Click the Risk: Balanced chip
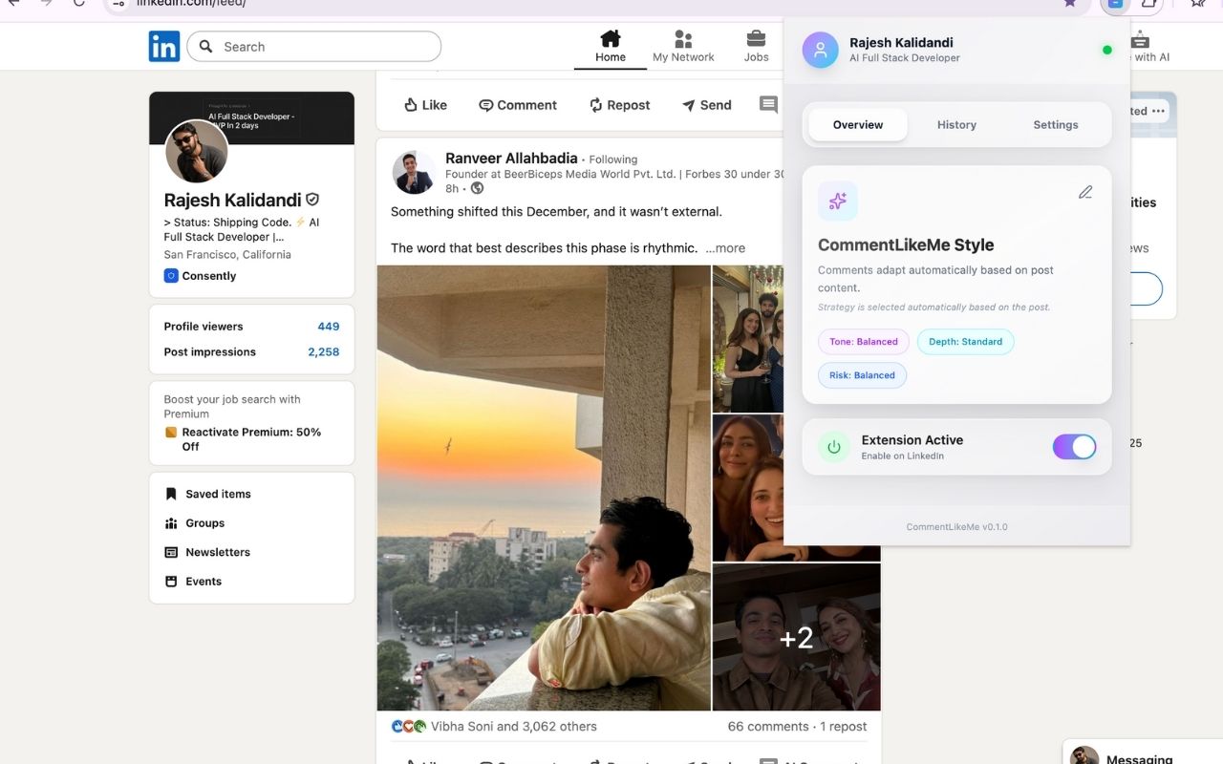 (x=862, y=375)
